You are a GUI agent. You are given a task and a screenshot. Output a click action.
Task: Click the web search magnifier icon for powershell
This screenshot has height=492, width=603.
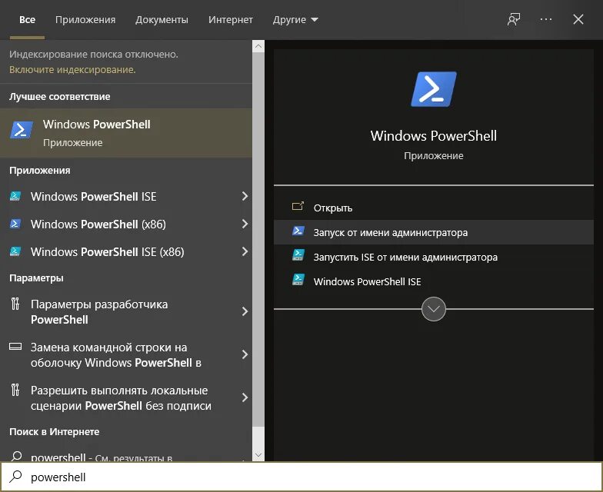click(x=16, y=457)
